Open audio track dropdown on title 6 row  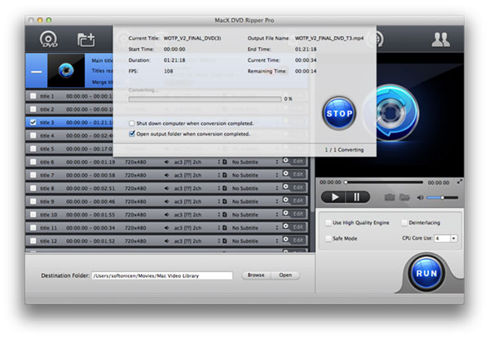[x=219, y=162]
